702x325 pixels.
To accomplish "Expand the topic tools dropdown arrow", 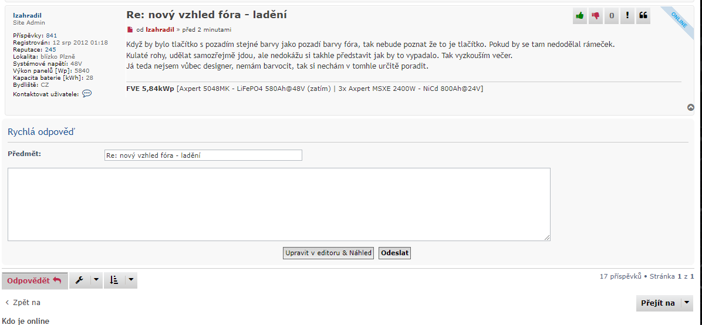I will pyautogui.click(x=96, y=280).
